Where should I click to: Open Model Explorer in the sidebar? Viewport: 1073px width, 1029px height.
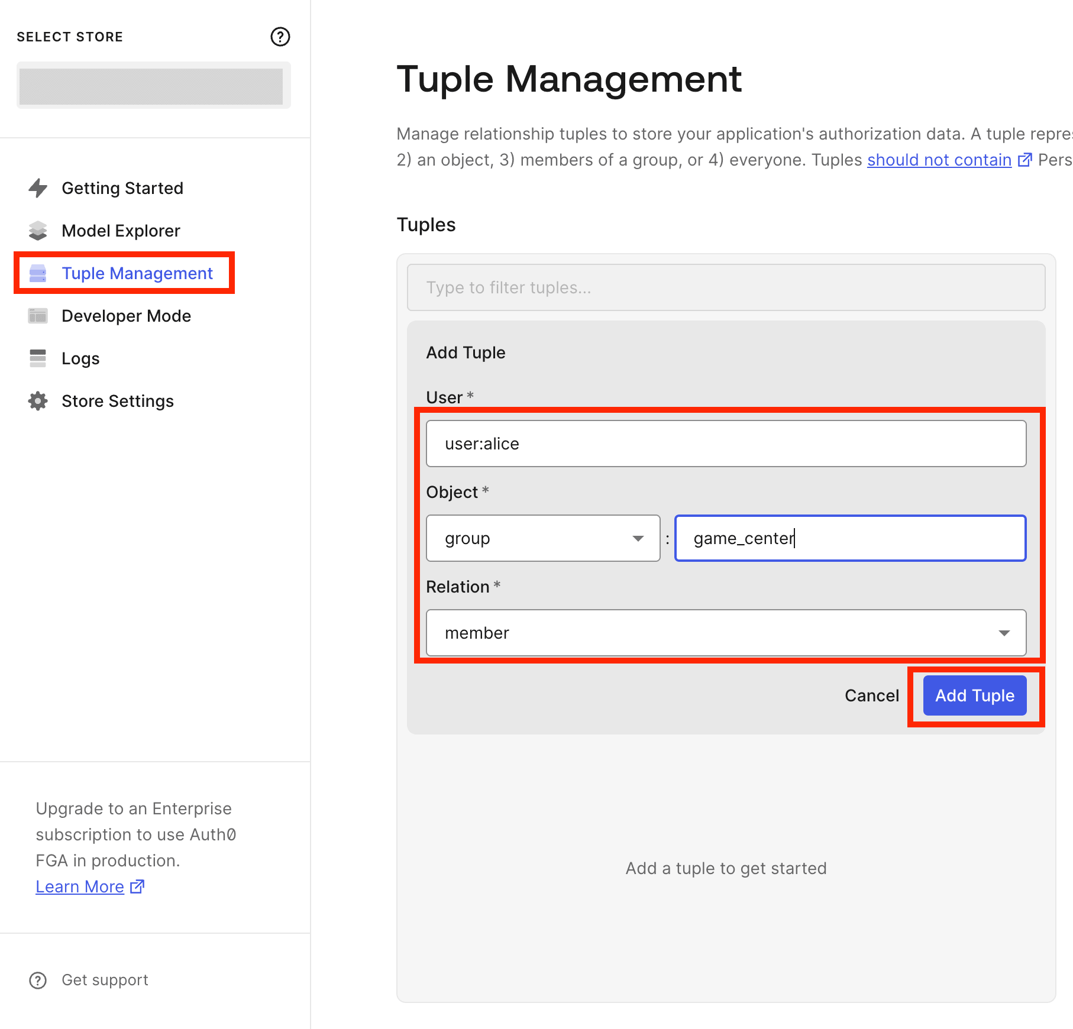coord(121,231)
